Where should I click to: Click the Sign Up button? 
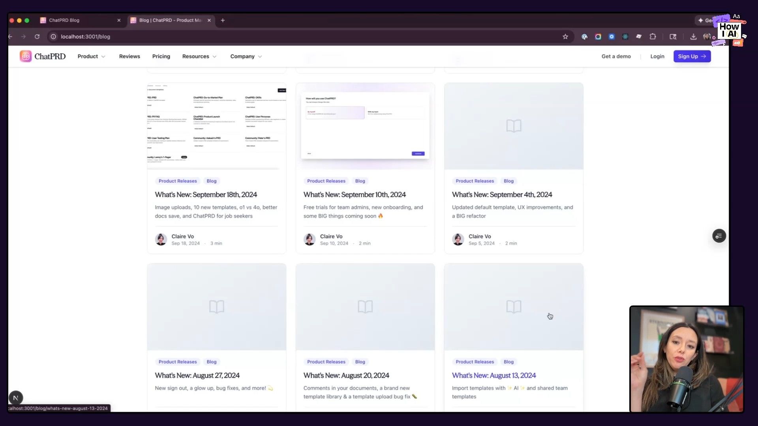coord(692,56)
